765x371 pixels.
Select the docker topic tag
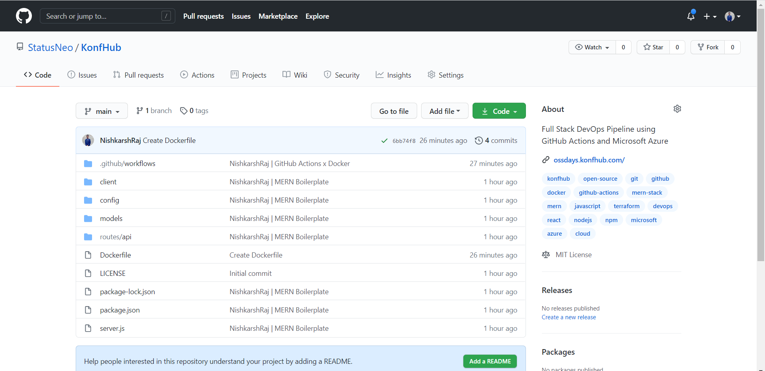[x=556, y=193]
